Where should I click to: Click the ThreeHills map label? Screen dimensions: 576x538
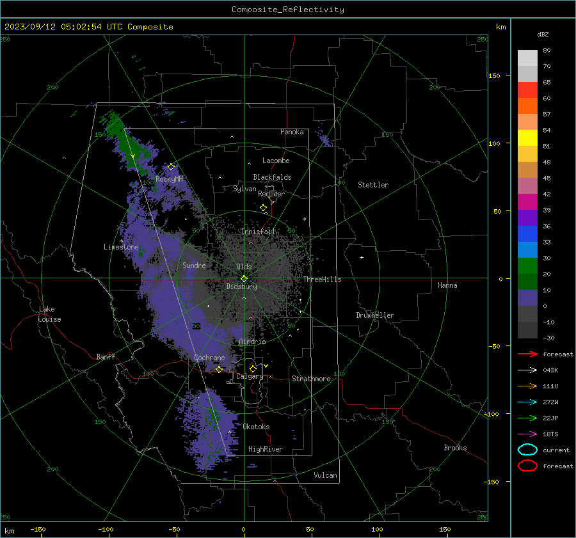tap(322, 280)
